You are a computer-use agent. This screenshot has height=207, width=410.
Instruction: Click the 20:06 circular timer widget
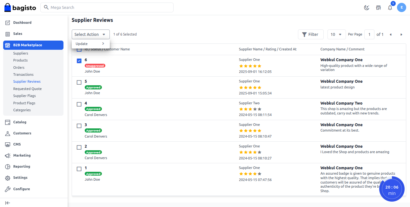pyautogui.click(x=392, y=189)
